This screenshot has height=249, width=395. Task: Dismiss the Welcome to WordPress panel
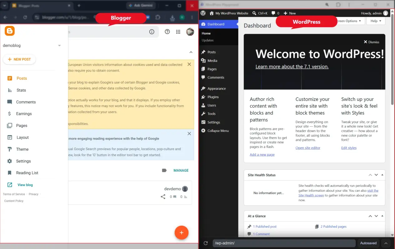click(x=372, y=42)
